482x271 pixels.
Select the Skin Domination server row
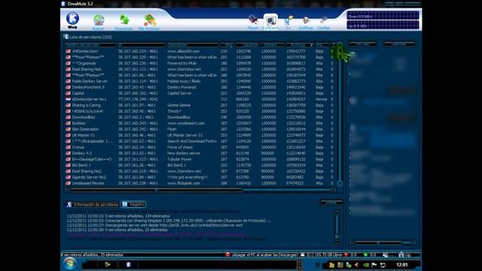(200, 129)
